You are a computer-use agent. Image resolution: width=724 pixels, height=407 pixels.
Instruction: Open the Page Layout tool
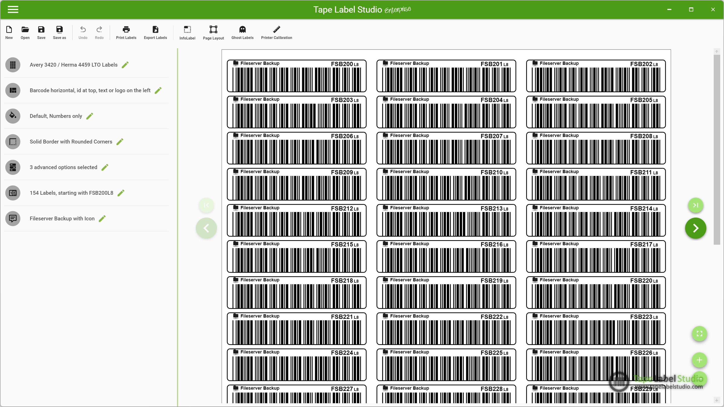[213, 32]
